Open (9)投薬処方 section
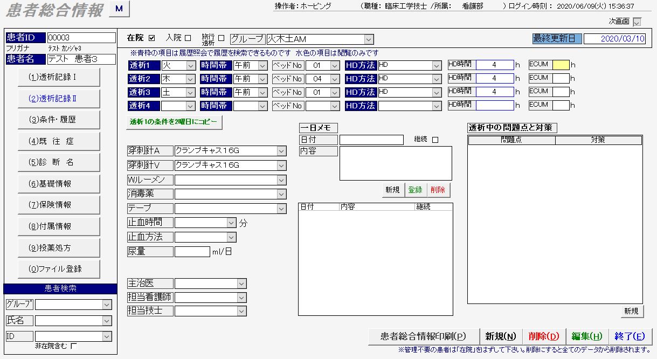This screenshot has height=359, width=657. tap(59, 248)
